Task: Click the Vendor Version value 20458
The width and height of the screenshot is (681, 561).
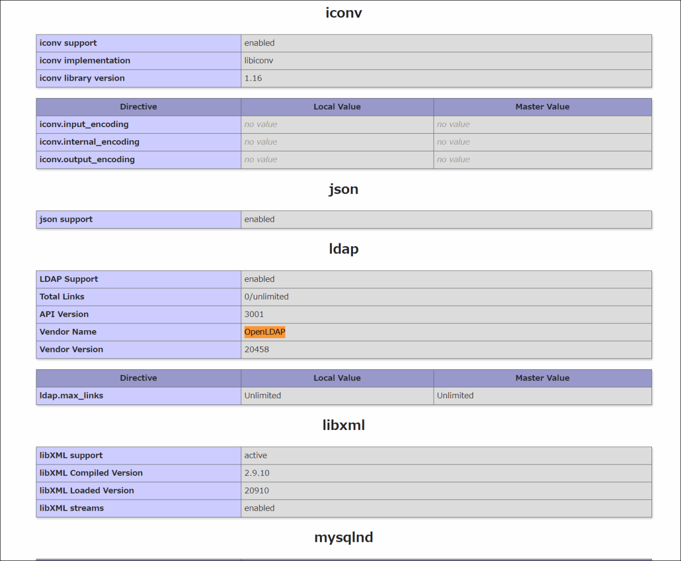Action: 257,349
